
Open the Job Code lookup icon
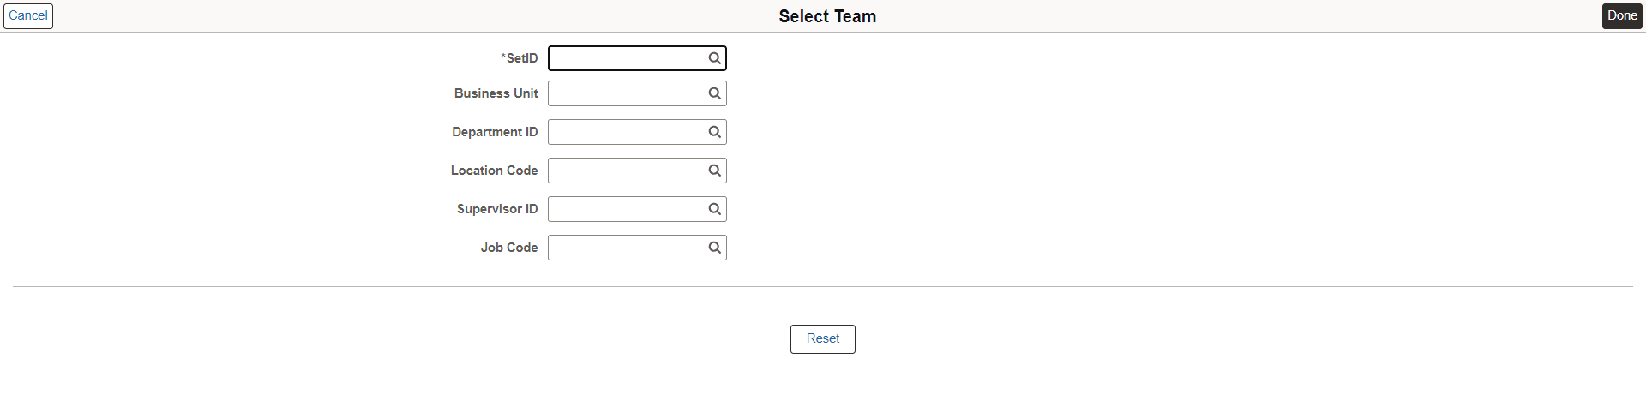[714, 248]
